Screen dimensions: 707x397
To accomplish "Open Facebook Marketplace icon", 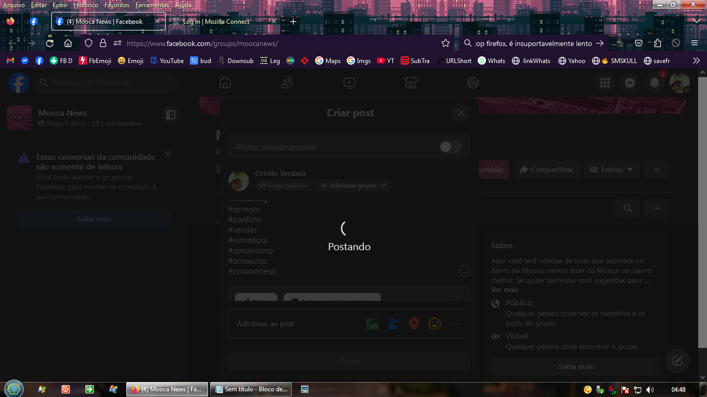I will [411, 83].
